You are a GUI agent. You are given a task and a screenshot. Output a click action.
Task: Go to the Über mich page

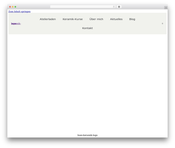coord(96,19)
